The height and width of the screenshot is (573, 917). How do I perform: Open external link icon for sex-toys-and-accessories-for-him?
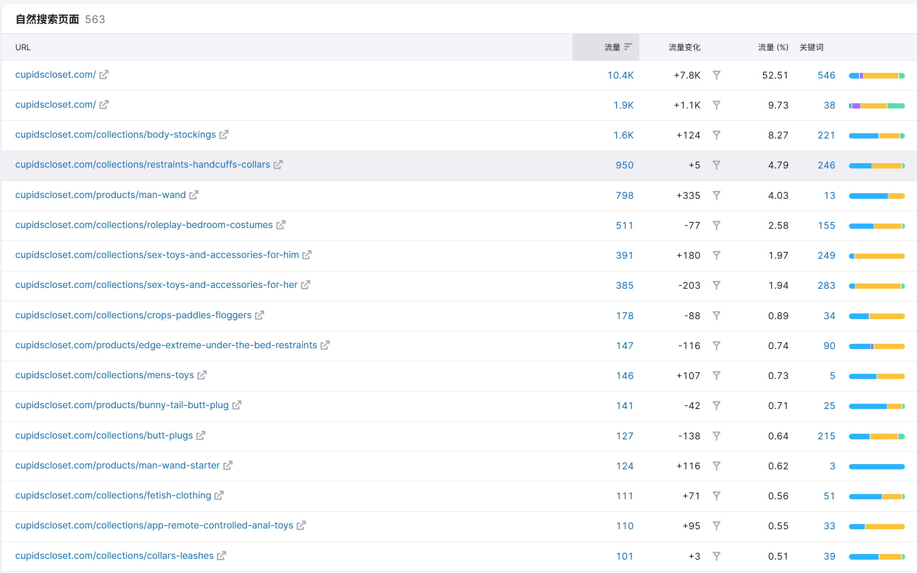click(x=307, y=255)
